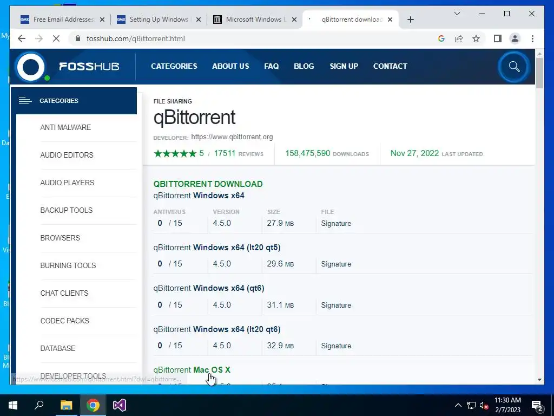Open Chrome three-dot menu
The image size is (554, 416).
click(x=532, y=38)
